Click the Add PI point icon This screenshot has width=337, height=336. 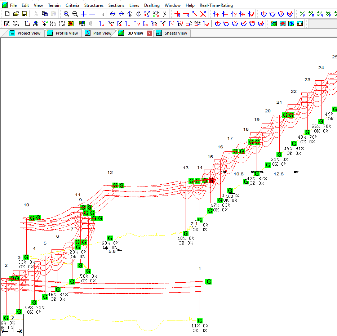click(x=177, y=14)
